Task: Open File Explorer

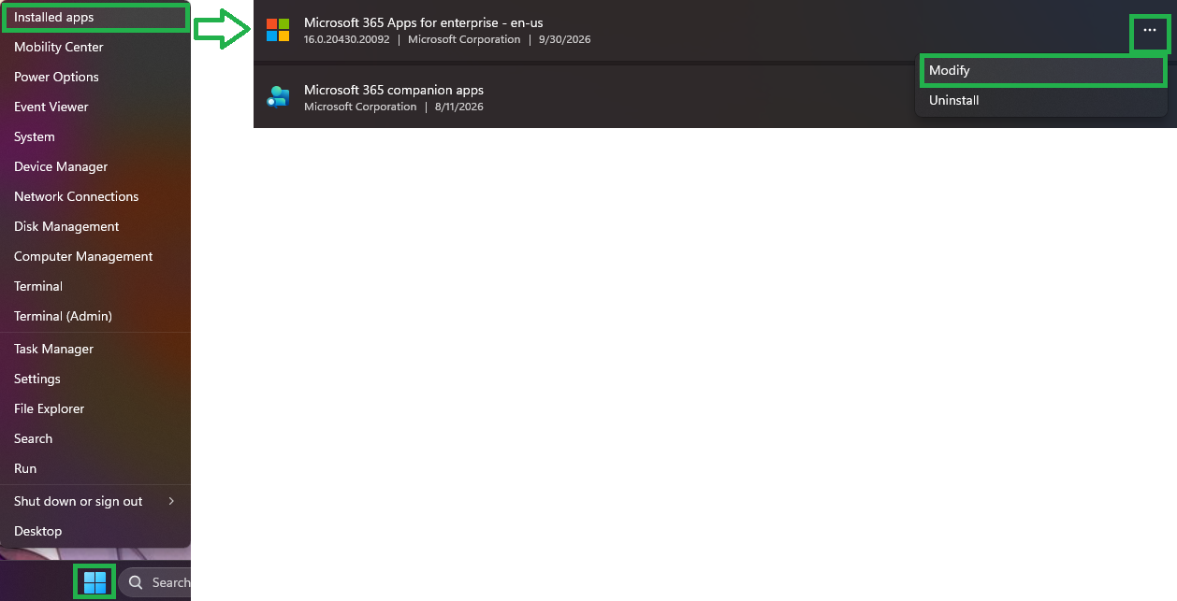Action: click(94, 408)
